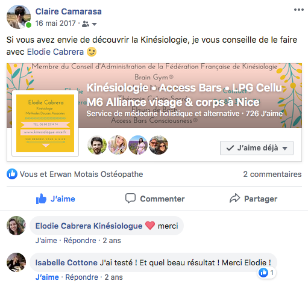This screenshot has width=308, height=284.
Task: Click the audience friends icon next to date
Action: click(86, 24)
